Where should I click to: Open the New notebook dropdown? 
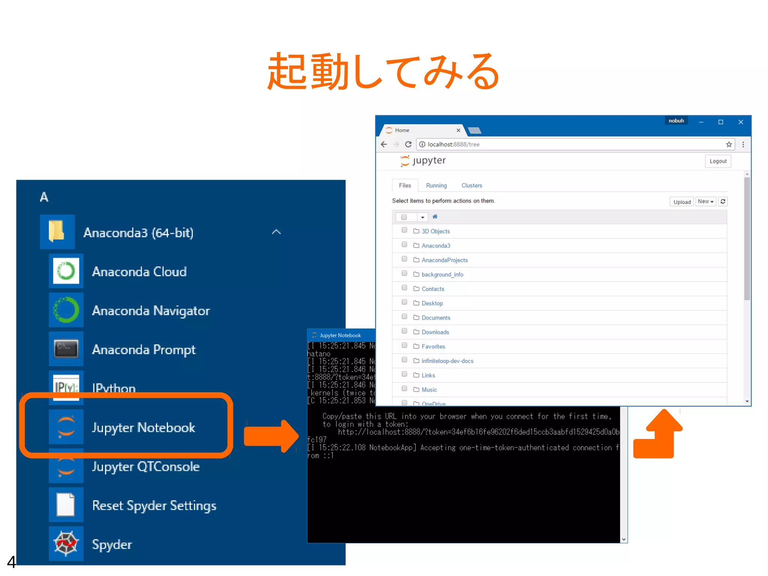point(706,202)
